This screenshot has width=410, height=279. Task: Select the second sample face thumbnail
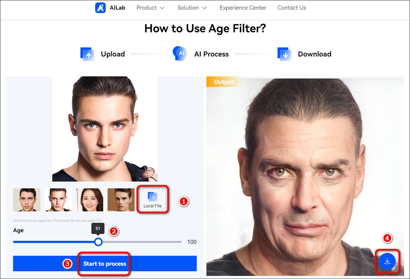58,200
